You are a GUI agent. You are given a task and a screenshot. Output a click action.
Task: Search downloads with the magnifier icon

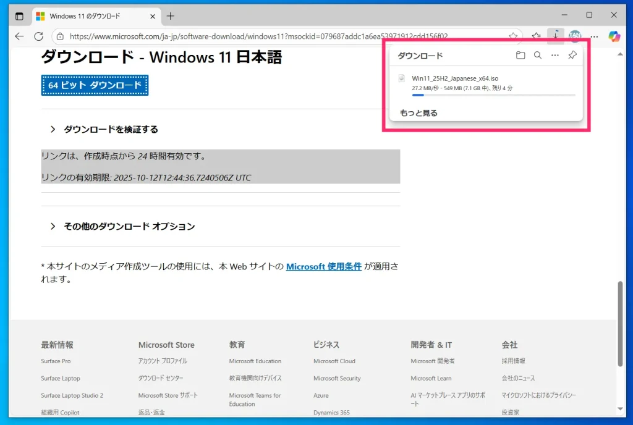pyautogui.click(x=538, y=56)
